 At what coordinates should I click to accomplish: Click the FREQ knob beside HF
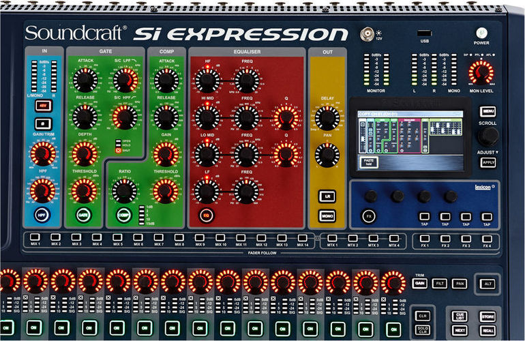click(x=247, y=80)
